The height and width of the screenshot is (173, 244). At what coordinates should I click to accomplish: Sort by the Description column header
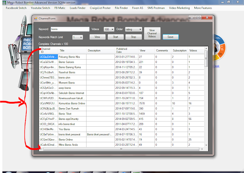coord(100,50)
